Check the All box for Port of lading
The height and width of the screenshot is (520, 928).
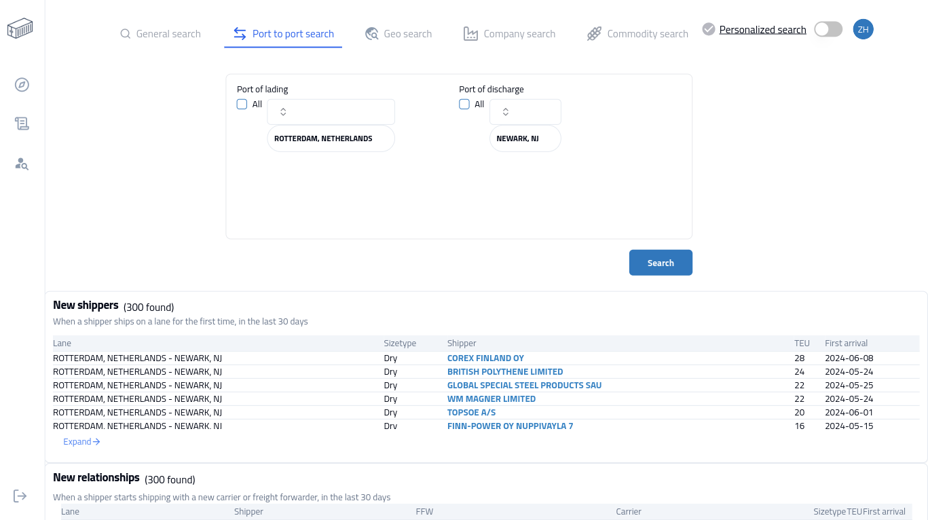point(242,105)
